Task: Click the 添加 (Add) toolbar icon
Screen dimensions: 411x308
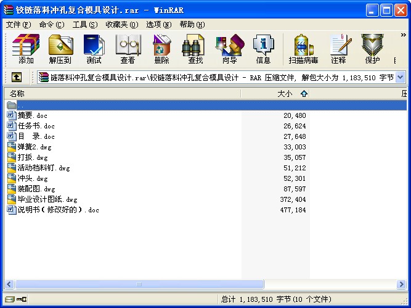Action: 26,49
